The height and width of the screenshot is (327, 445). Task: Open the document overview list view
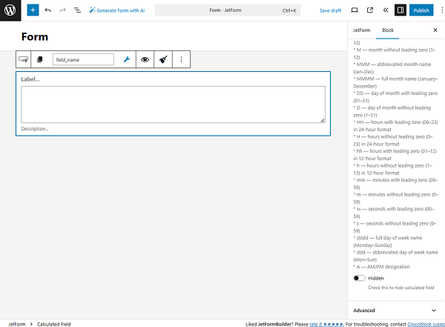point(77,10)
